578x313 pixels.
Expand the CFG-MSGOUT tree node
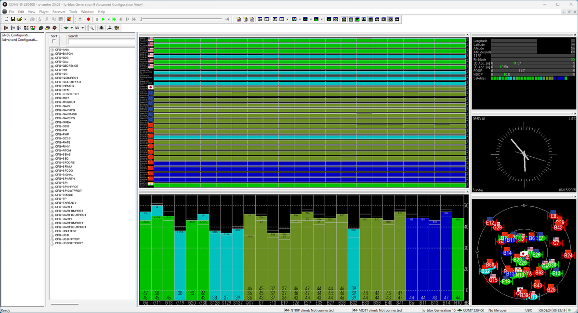(x=52, y=102)
